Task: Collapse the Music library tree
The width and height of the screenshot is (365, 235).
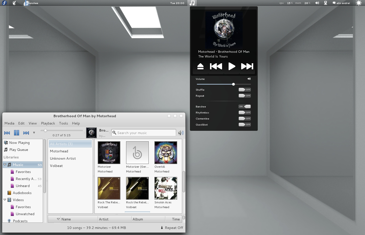Action: 5,165
